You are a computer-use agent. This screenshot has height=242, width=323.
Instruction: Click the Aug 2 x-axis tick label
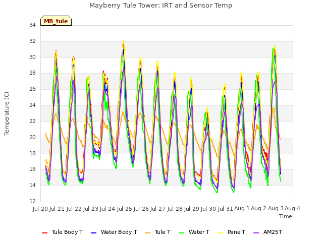[x=259, y=209]
